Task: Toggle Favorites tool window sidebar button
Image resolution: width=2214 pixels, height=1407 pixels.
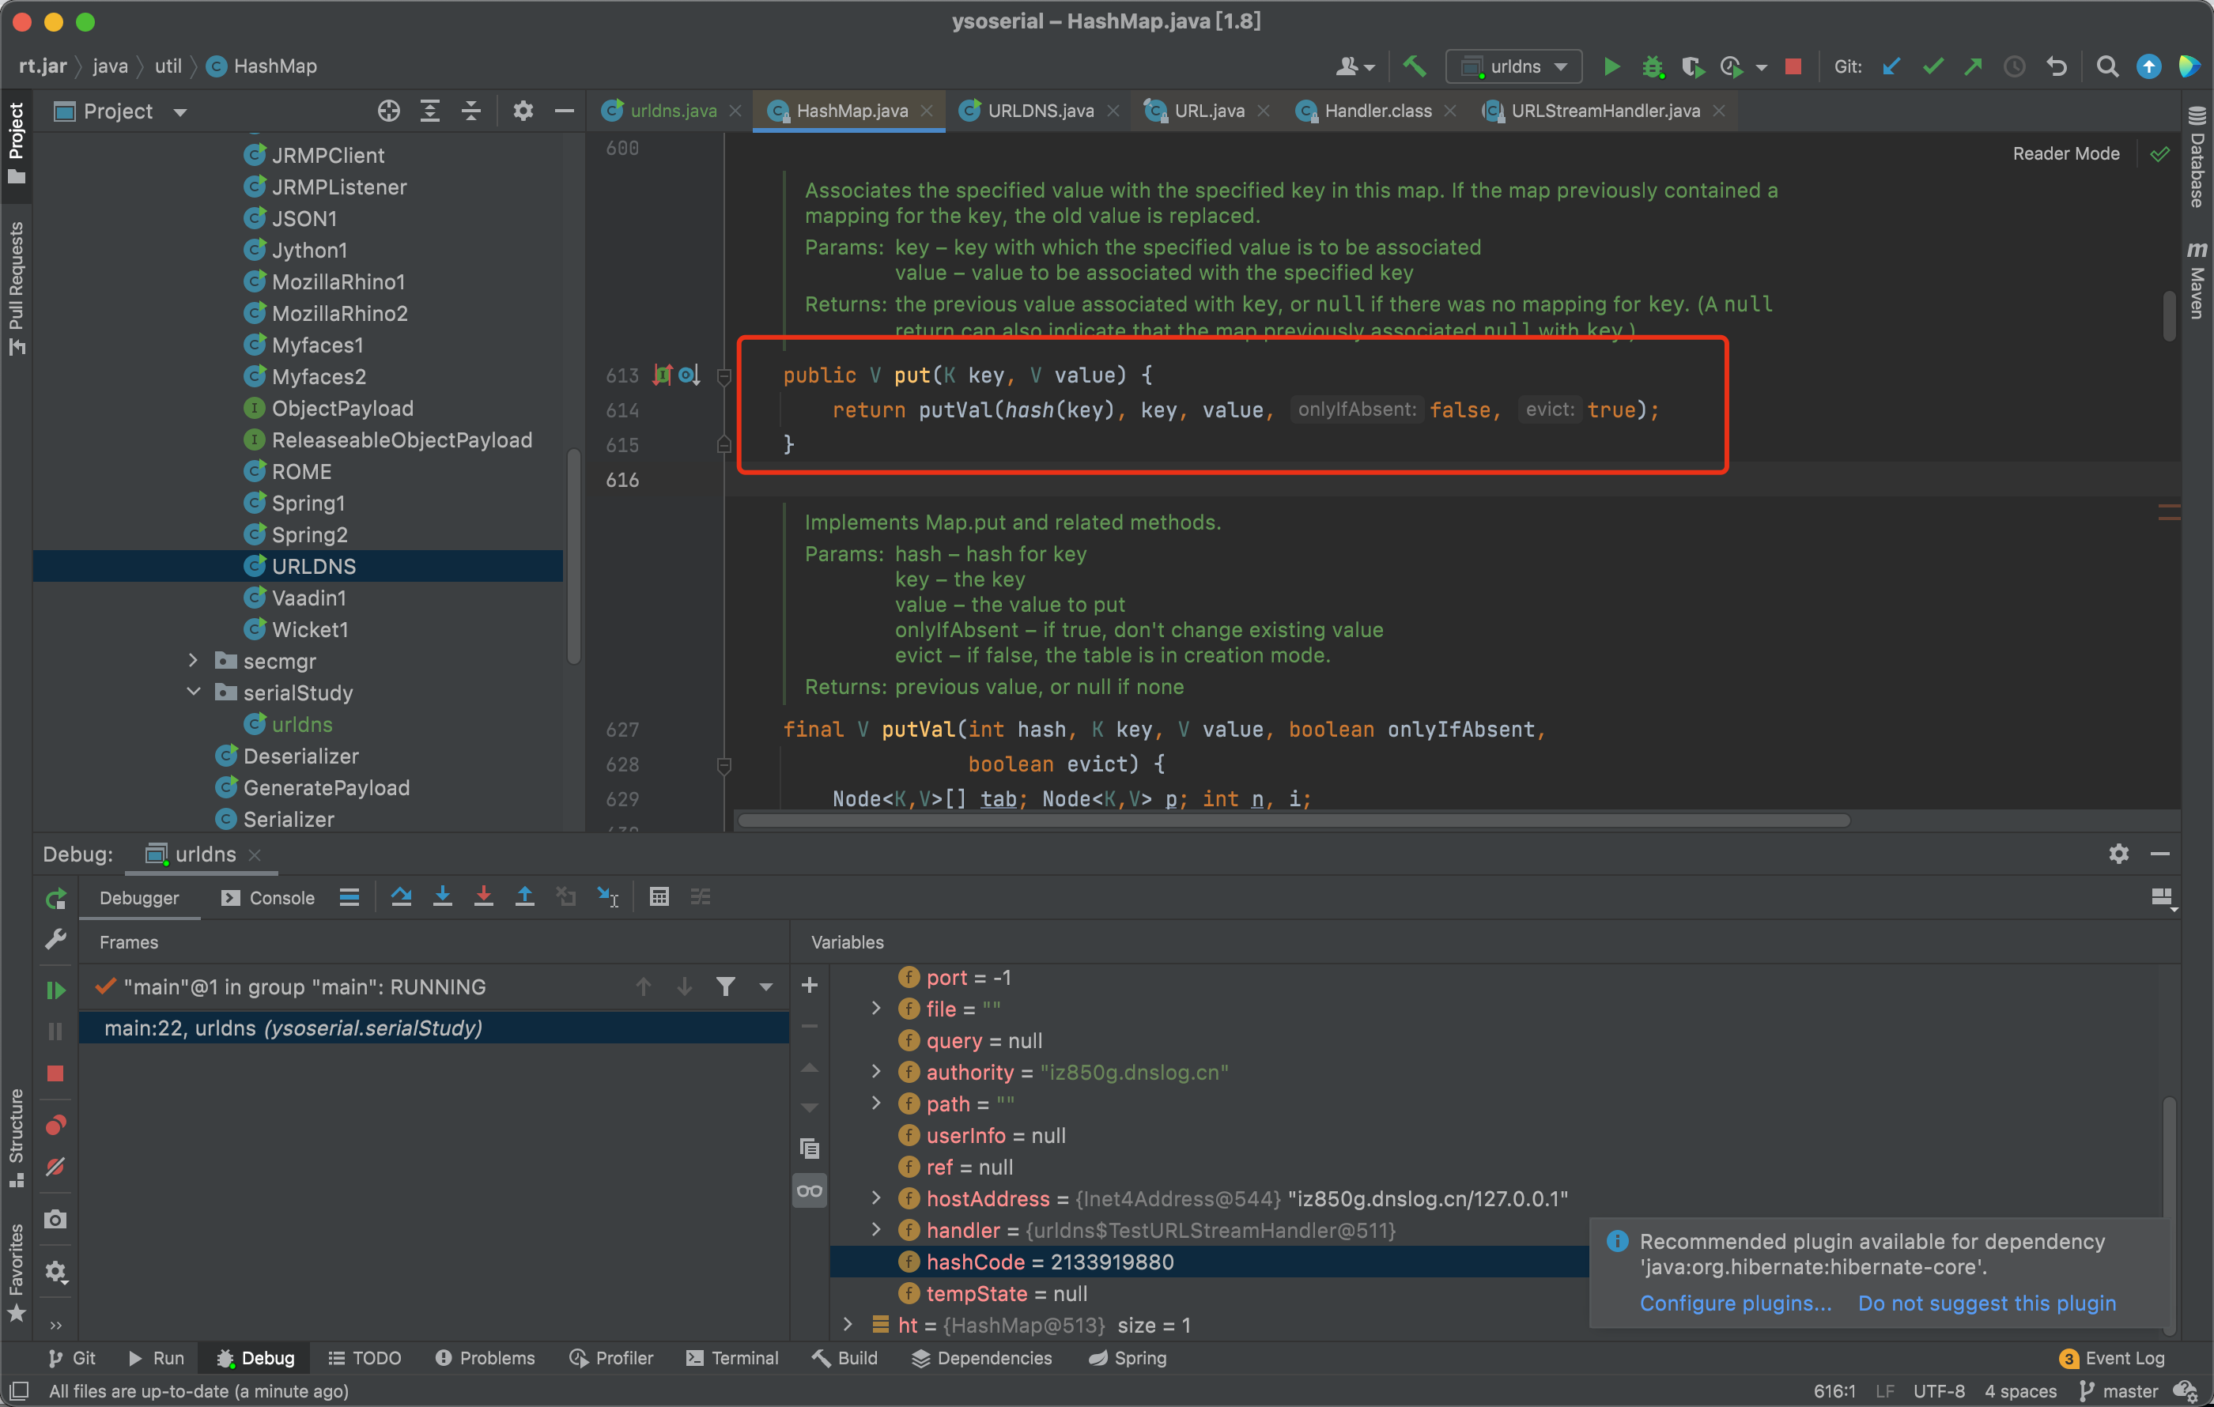Action: coord(16,1273)
